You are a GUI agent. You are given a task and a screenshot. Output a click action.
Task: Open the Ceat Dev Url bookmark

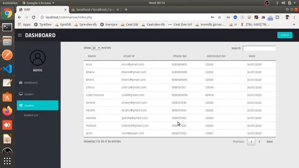tap(180, 25)
